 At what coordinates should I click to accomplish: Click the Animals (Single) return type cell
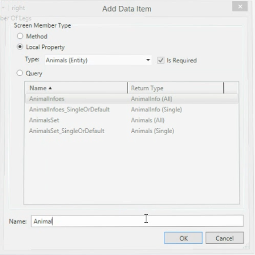(152, 131)
